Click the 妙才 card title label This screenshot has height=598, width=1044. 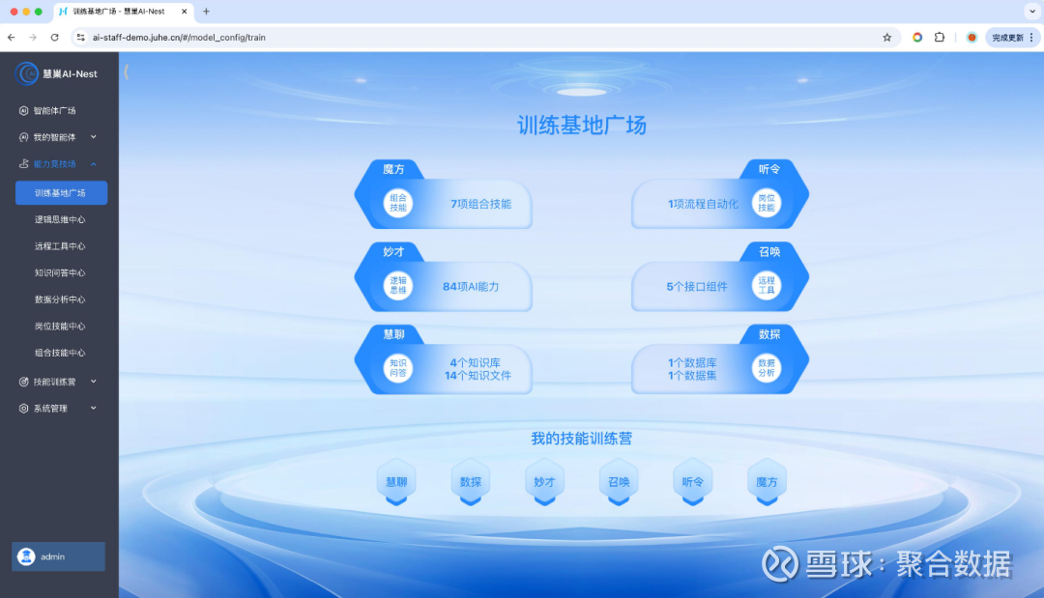point(393,251)
